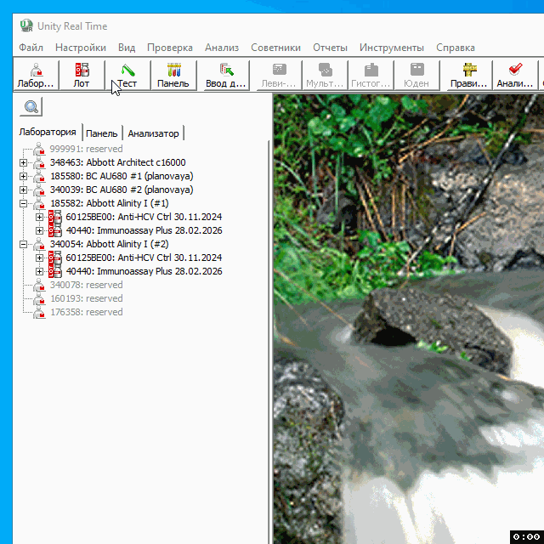
Task: Switch to the Панель tab
Action: click(x=101, y=133)
